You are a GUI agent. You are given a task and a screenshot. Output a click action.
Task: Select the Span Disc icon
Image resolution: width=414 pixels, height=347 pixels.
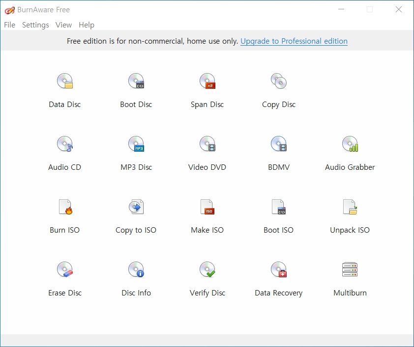tap(207, 81)
